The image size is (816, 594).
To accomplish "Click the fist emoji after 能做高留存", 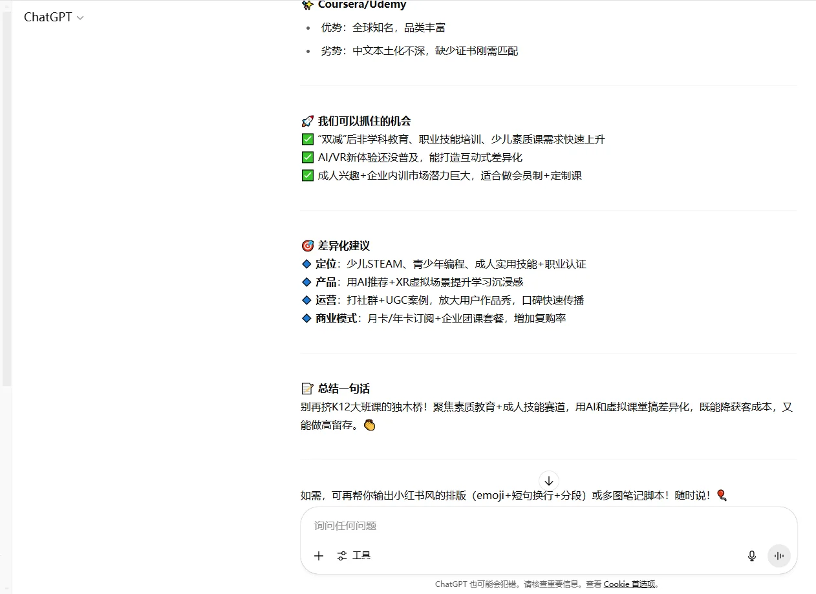I will [369, 425].
